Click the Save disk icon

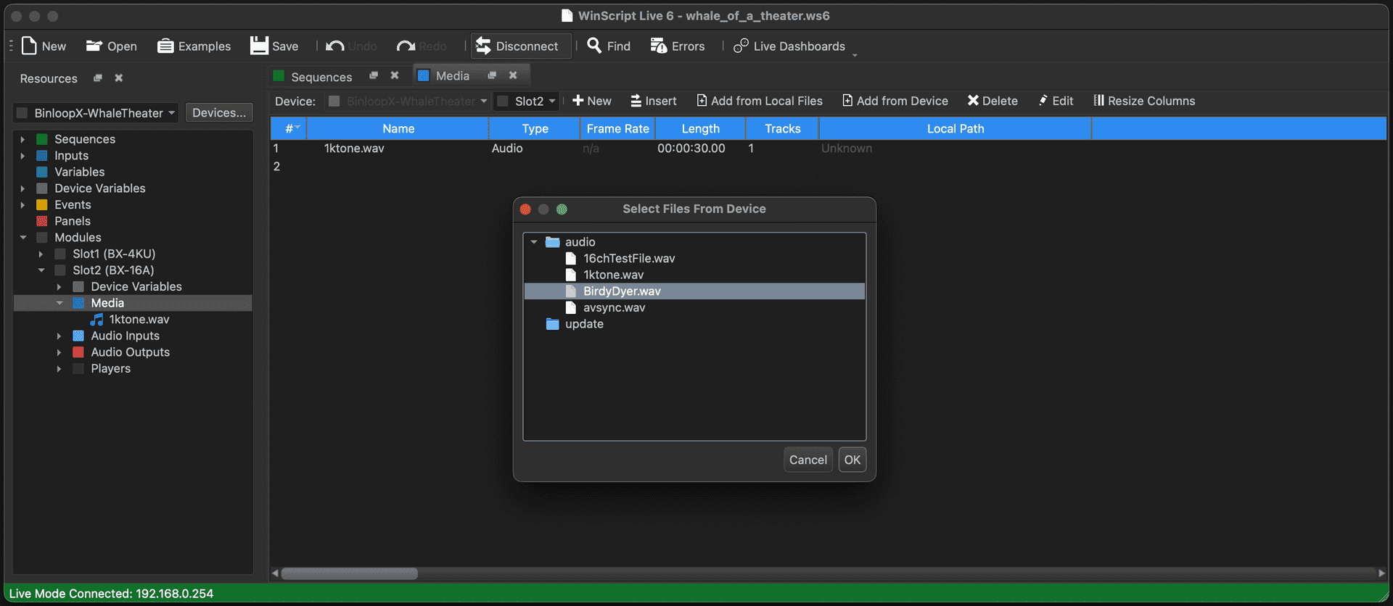coord(259,46)
